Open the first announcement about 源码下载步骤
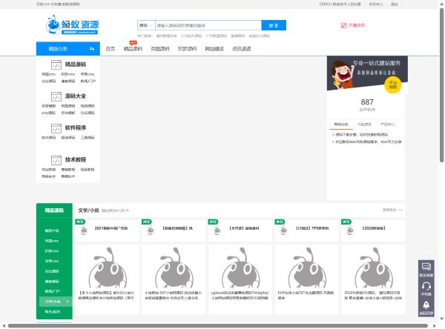445x329 pixels. (x=362, y=134)
